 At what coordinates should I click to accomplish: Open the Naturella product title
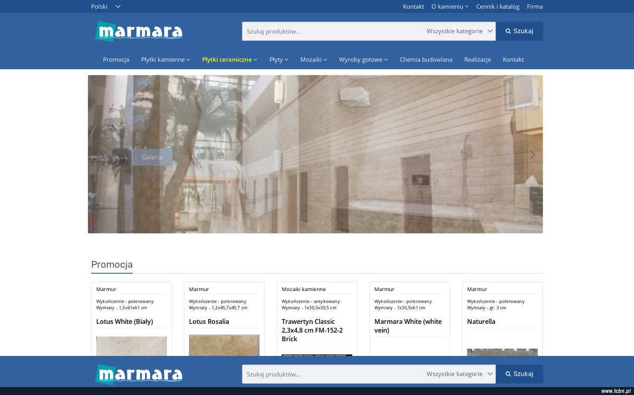click(x=481, y=322)
